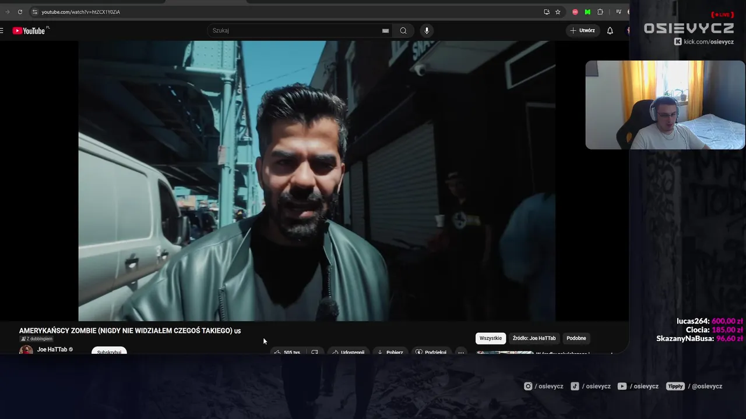Open the green browser extension icon
Viewport: 746px width, 419px height.
tap(587, 12)
